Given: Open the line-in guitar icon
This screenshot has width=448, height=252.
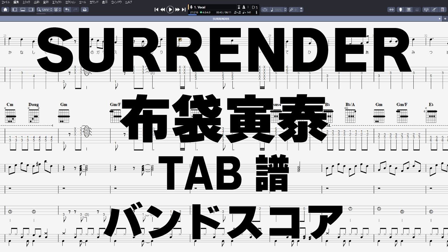Looking at the screenshot, I should [434, 9].
